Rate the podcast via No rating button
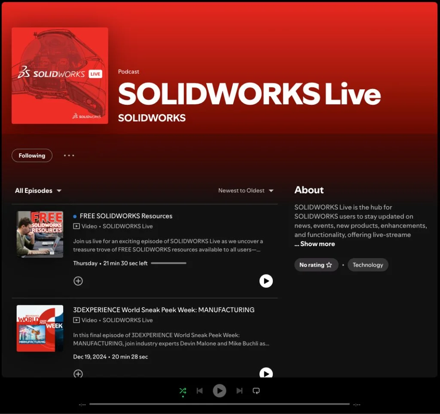Screen dimensions: 440x414 tap(316, 265)
